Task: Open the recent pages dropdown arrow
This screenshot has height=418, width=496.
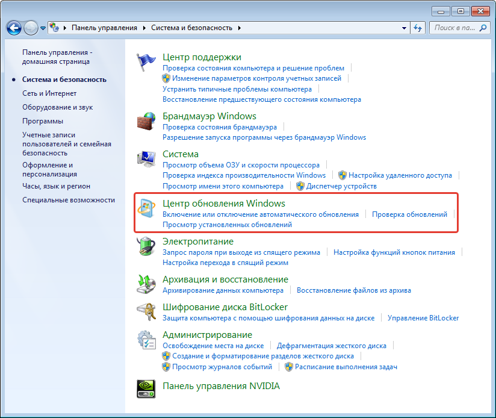Action: tap(43, 28)
